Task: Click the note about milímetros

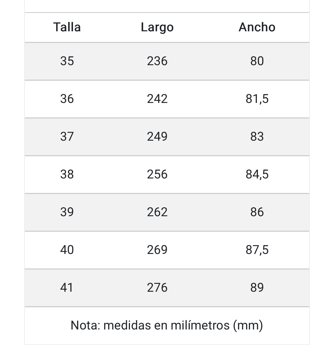Action: (x=167, y=325)
